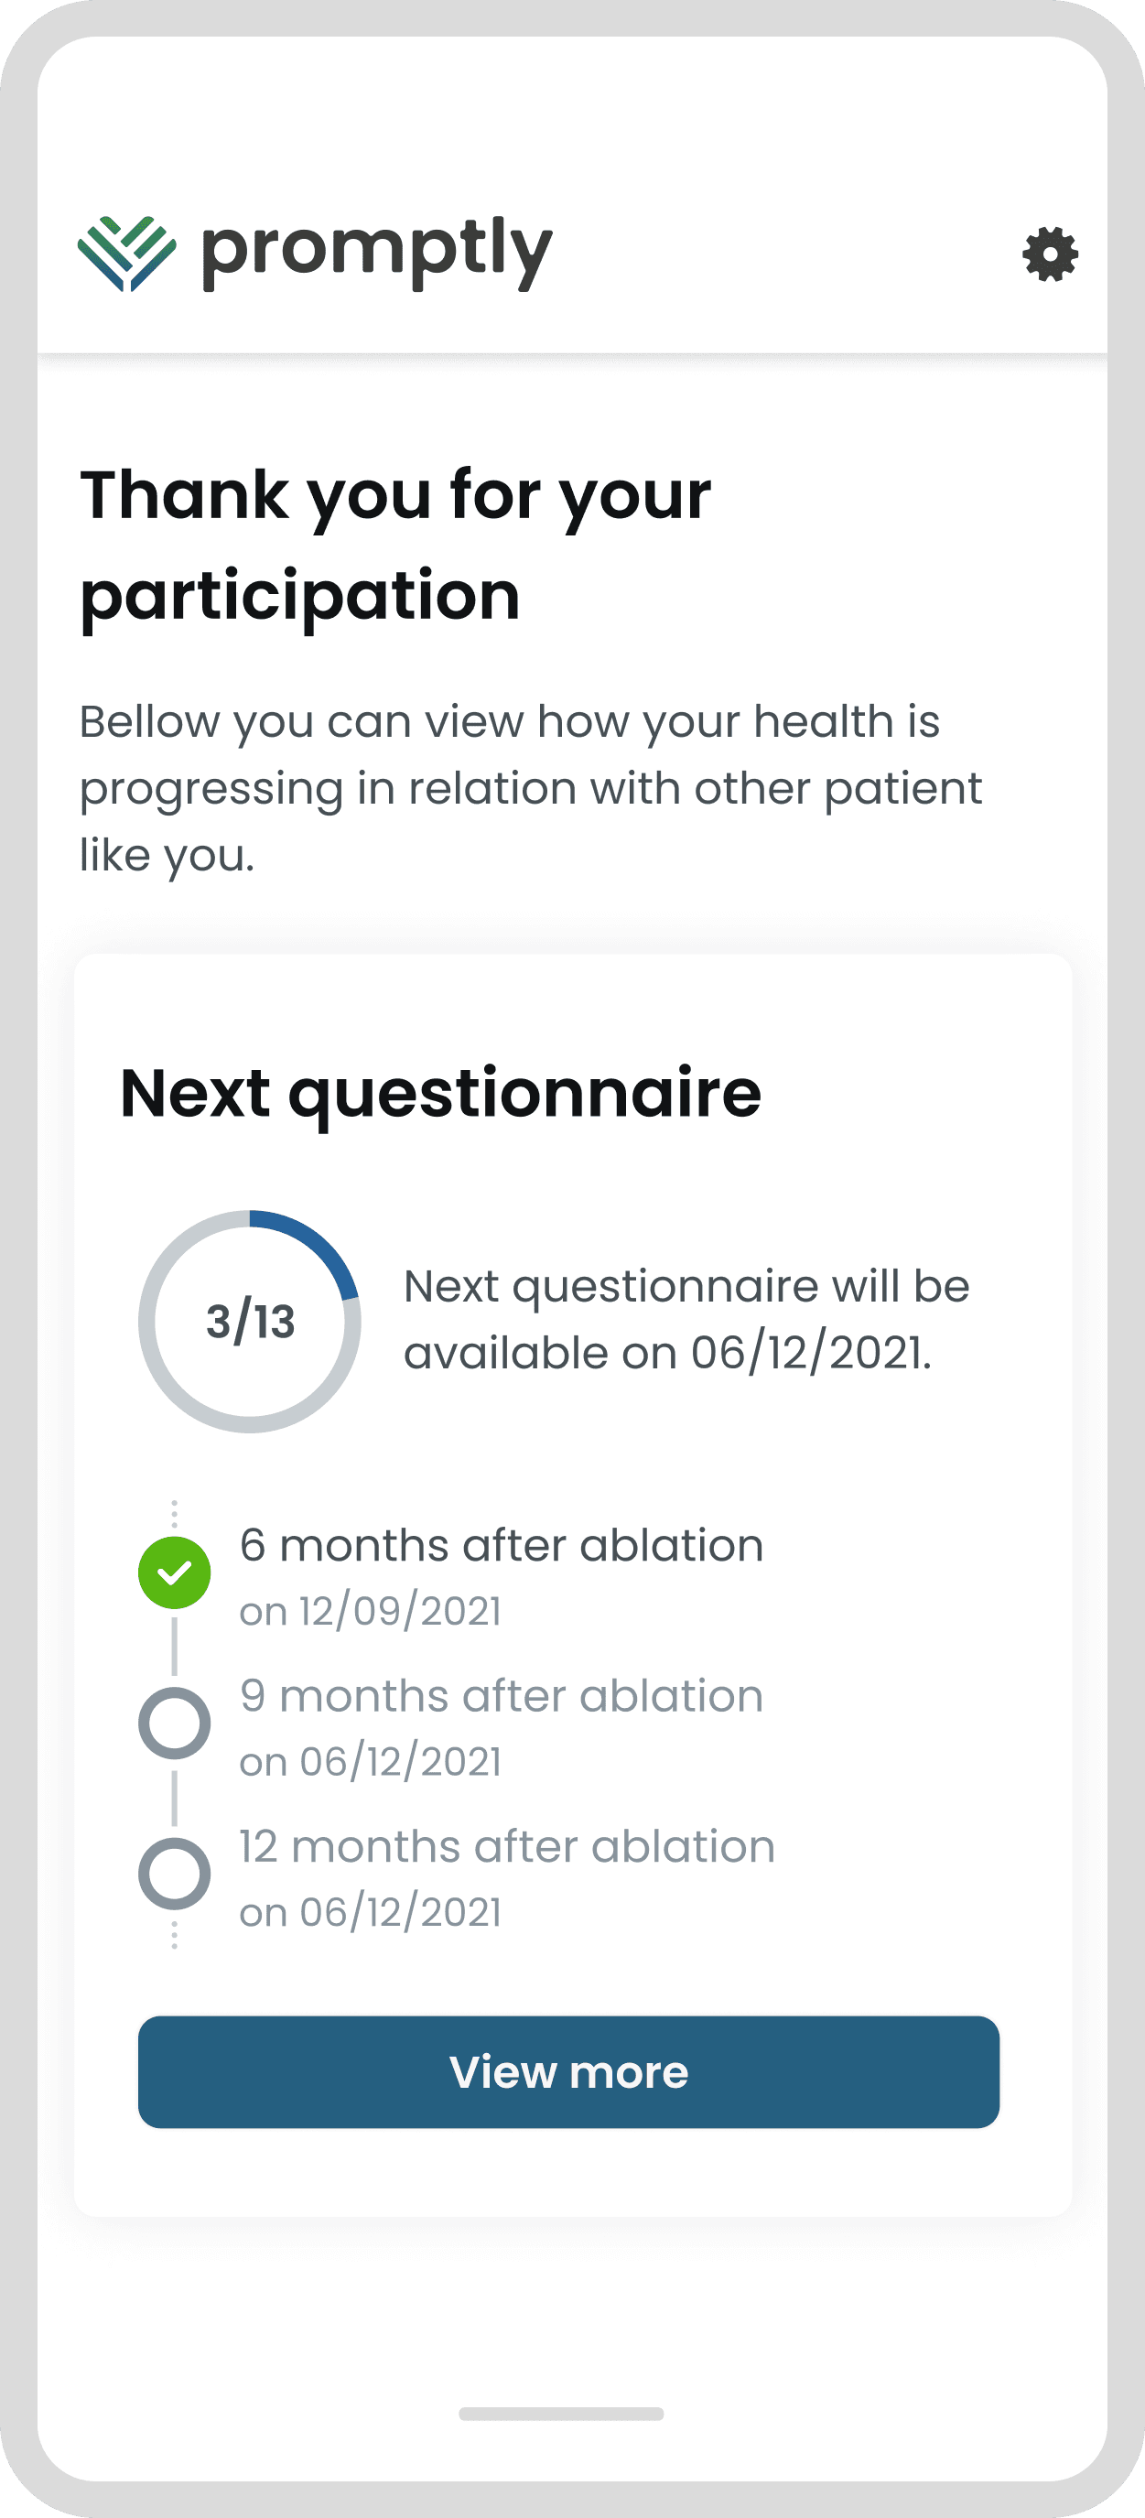Click the green completed checkmark icon
The image size is (1145, 2518).
[174, 1572]
